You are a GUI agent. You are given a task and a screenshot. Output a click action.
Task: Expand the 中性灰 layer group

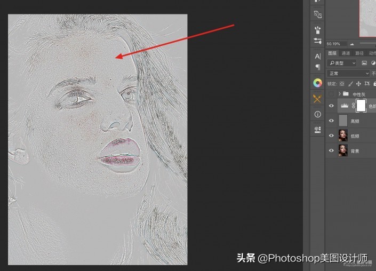(x=340, y=94)
